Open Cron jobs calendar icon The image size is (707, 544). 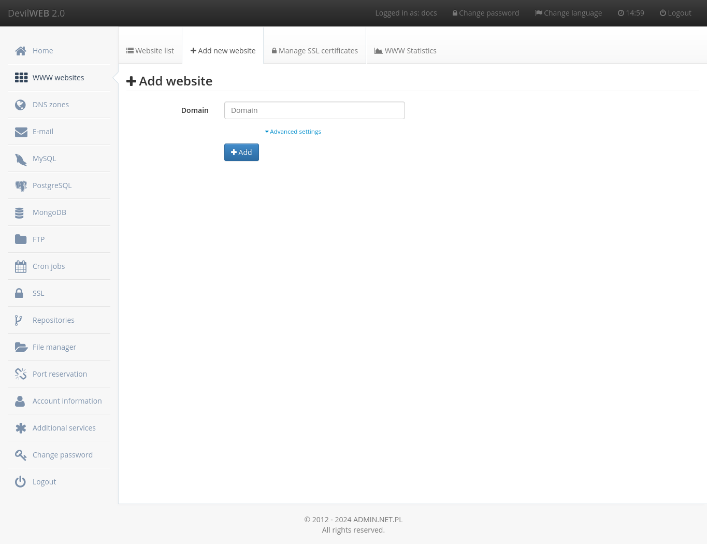[21, 266]
